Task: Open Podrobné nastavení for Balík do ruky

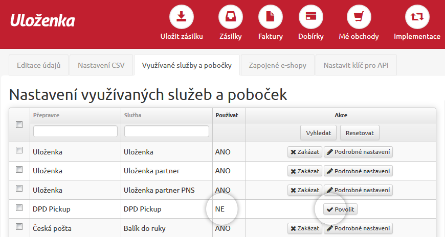Action: (x=358, y=228)
